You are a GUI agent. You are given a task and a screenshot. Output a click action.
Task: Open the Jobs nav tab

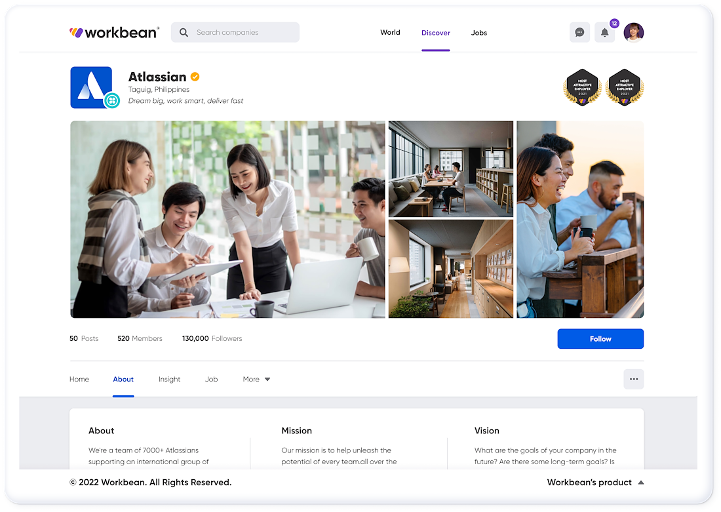tap(478, 33)
